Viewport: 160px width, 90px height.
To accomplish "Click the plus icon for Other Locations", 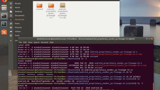I will point(11,40).
